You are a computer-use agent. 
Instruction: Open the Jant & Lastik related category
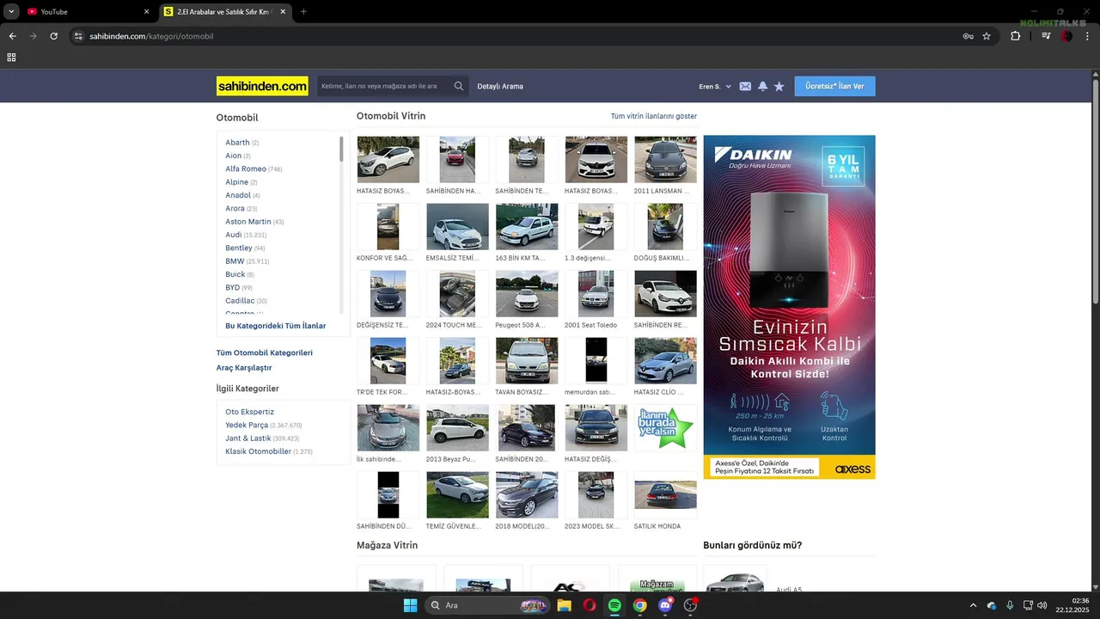pyautogui.click(x=248, y=438)
